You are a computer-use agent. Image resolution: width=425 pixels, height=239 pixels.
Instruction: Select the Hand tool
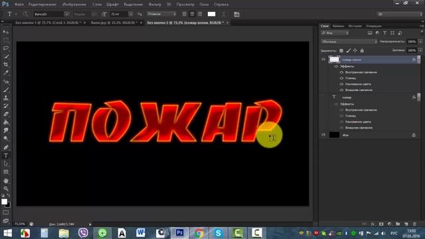6,181
